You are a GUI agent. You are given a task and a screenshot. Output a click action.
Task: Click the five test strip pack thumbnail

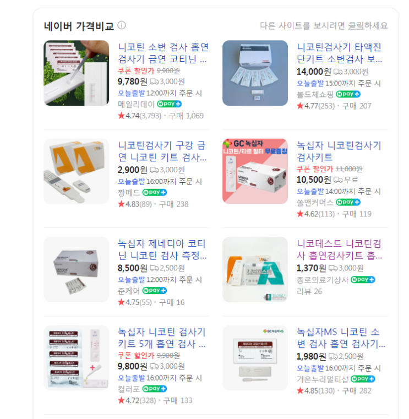[77, 358]
